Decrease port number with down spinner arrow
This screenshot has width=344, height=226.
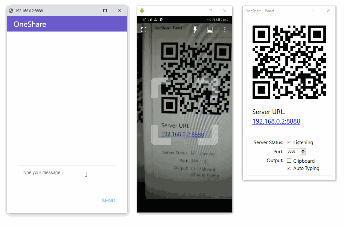(x=303, y=153)
